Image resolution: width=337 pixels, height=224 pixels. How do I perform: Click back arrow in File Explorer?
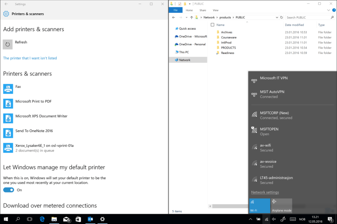[x=174, y=17]
